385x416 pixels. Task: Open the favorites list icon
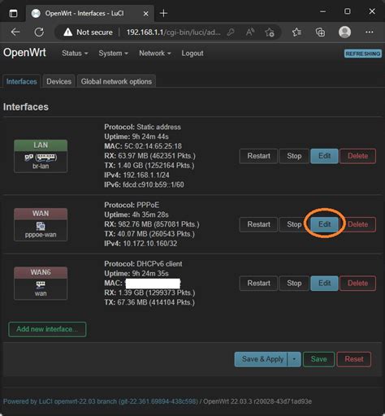click(x=296, y=32)
